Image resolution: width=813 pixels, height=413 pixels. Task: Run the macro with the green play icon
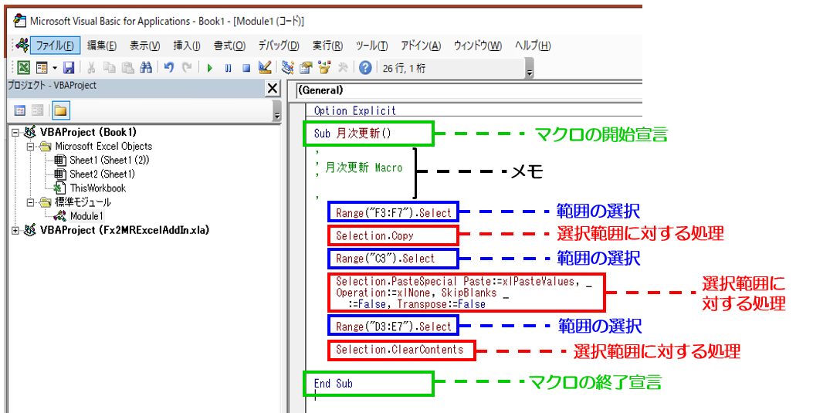pos(210,68)
